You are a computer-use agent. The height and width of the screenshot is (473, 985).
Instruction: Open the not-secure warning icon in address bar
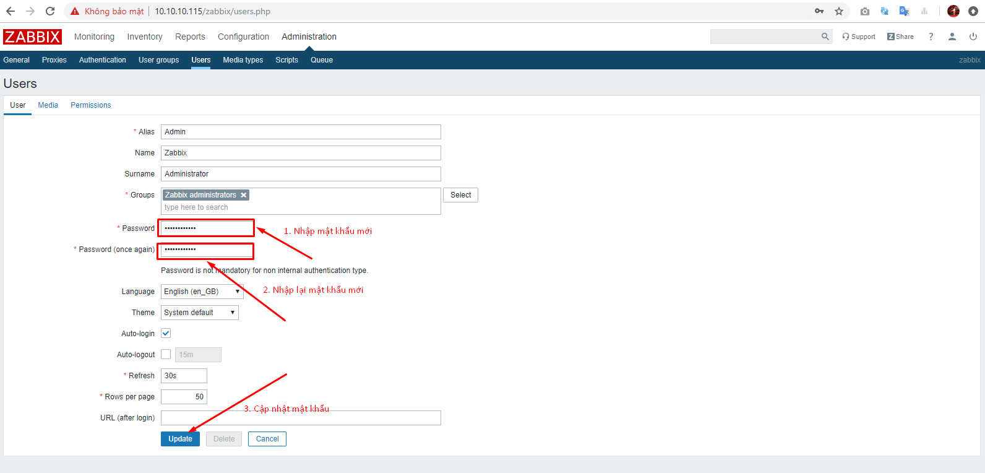pos(75,11)
